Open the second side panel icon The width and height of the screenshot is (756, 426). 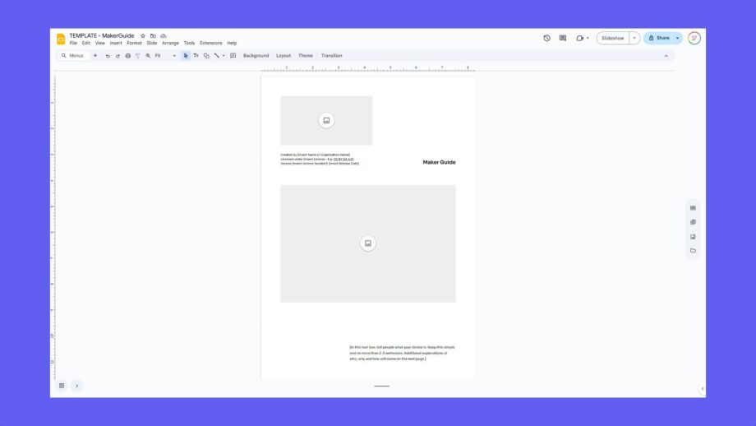[693, 222]
